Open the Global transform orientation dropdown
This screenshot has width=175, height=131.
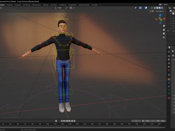(59, 8)
